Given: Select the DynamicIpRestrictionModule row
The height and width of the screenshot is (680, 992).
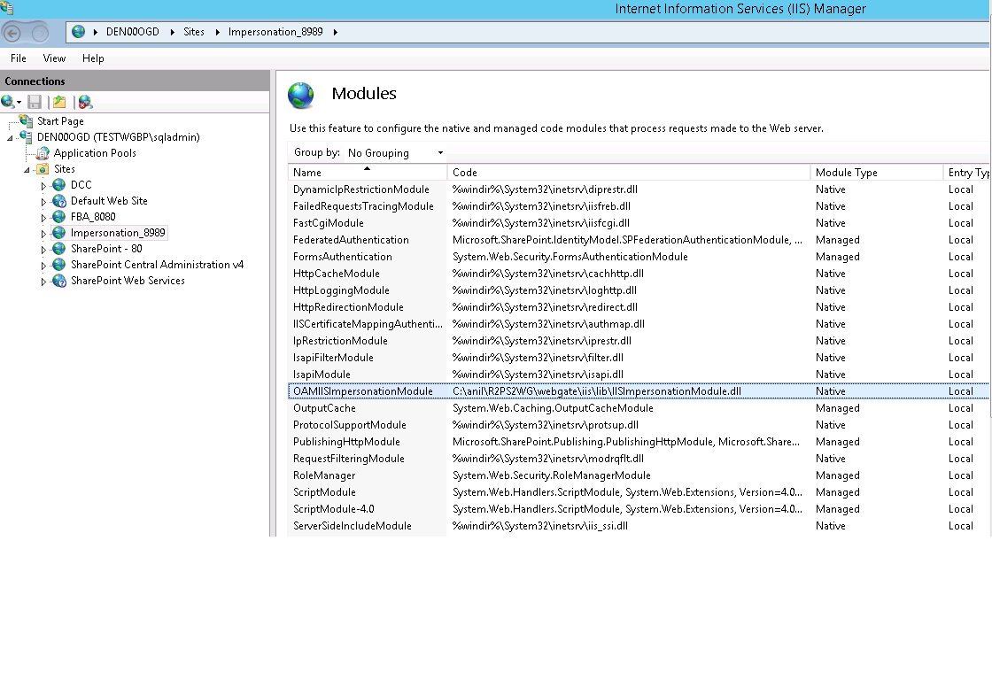Looking at the screenshot, I should click(639, 189).
